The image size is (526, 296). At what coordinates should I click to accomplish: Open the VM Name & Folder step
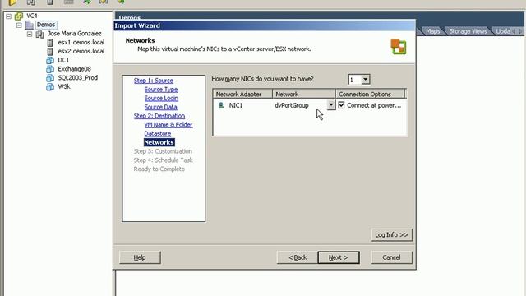point(168,124)
